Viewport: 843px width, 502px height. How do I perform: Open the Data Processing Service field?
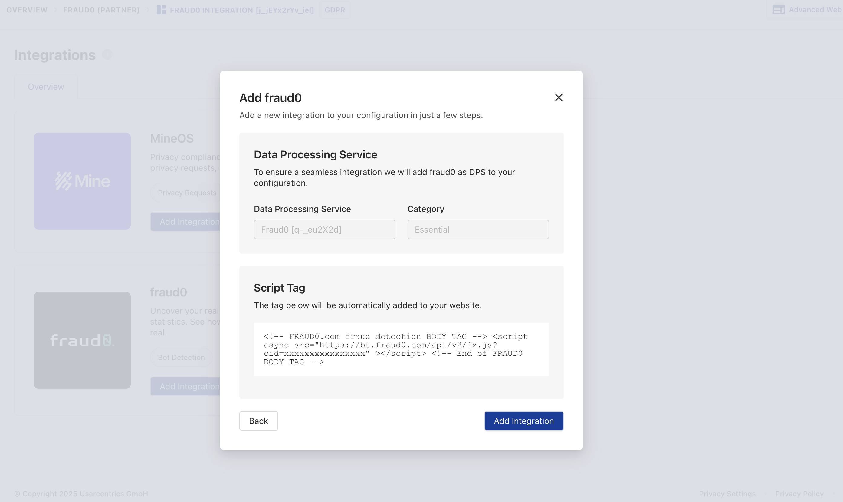[324, 229]
